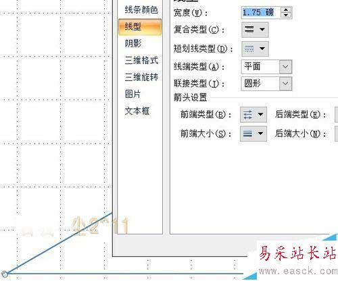This screenshot has width=338, height=281.
Task: Select the 线型 category
Action: click(140, 27)
